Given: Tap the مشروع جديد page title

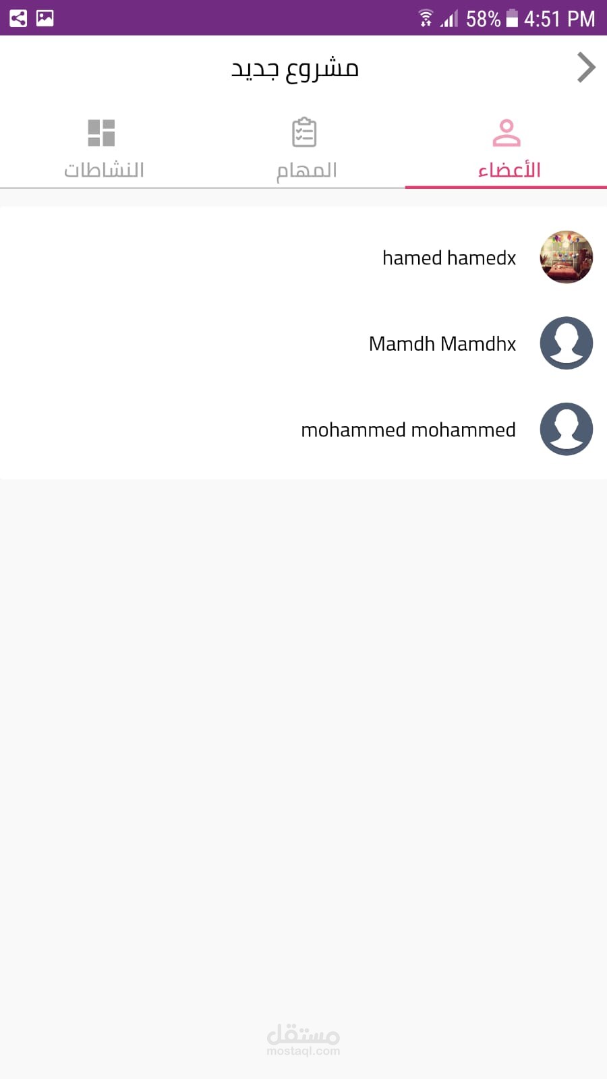Looking at the screenshot, I should [295, 69].
